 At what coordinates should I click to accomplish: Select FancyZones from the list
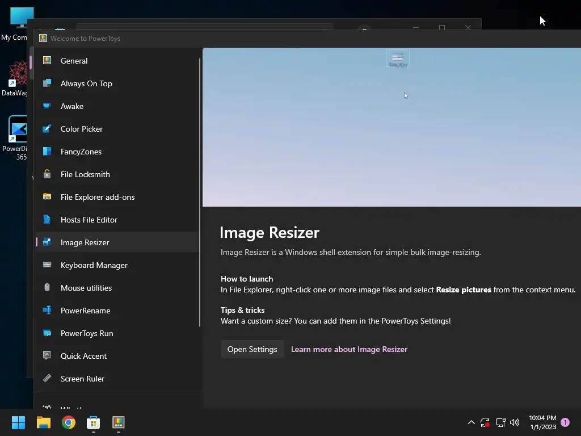117,151
